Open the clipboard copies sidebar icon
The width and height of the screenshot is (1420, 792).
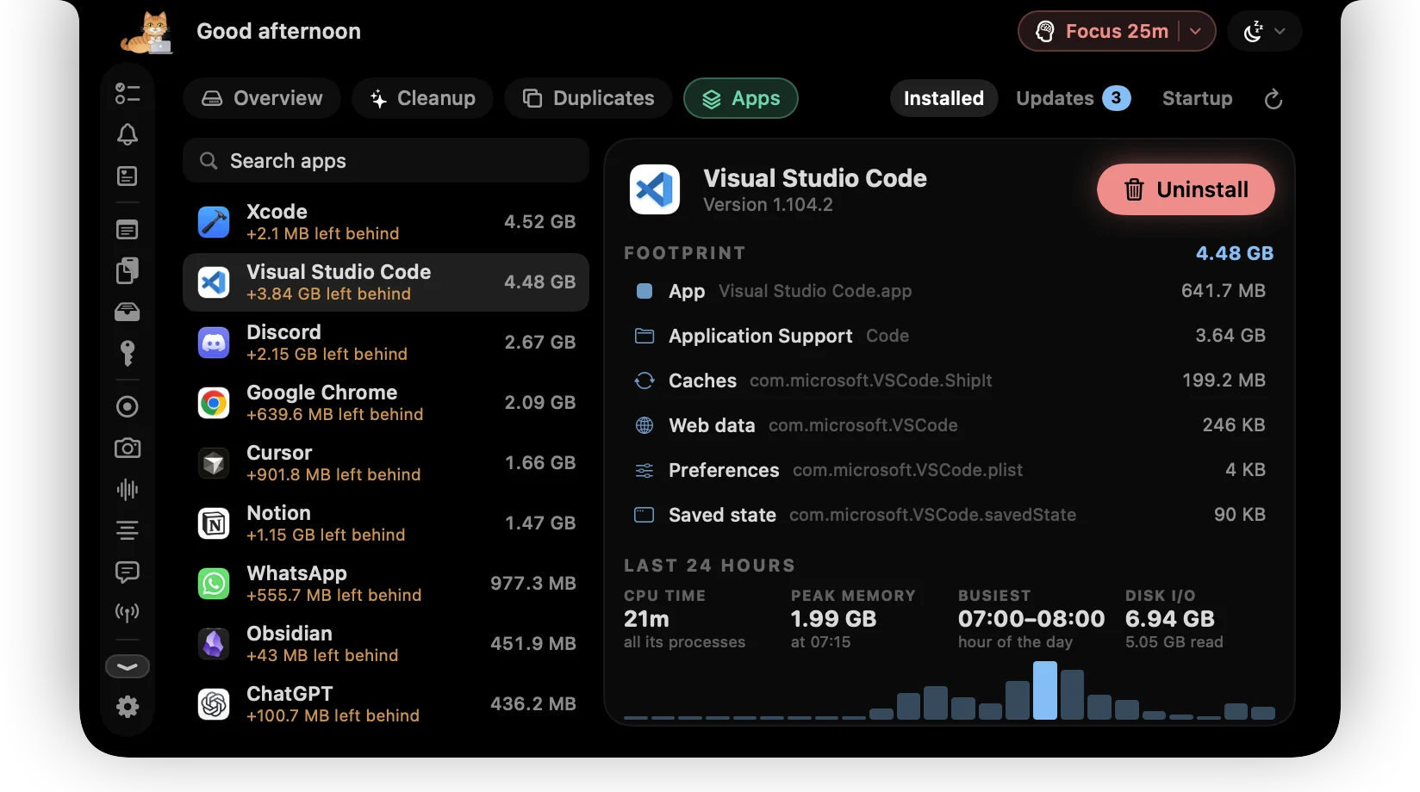pyautogui.click(x=128, y=270)
